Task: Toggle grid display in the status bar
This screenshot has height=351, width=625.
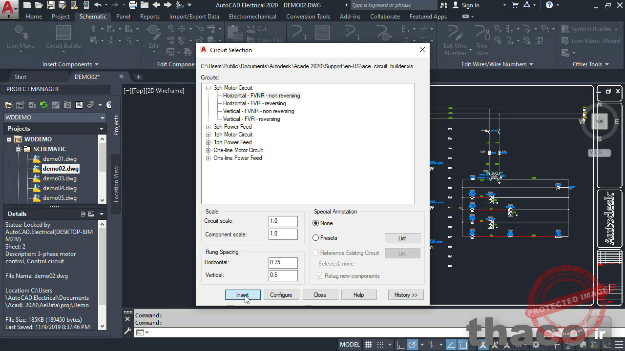Action: point(368,345)
